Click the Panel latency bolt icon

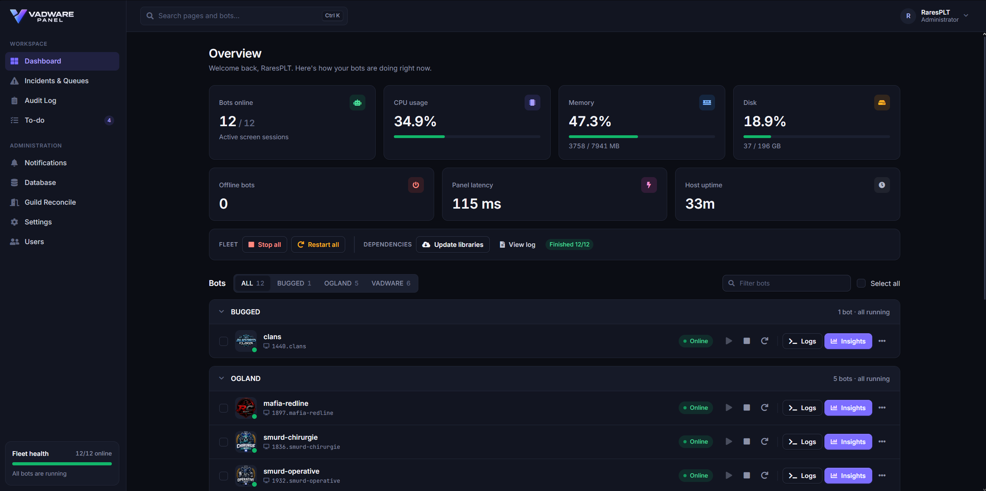click(649, 185)
